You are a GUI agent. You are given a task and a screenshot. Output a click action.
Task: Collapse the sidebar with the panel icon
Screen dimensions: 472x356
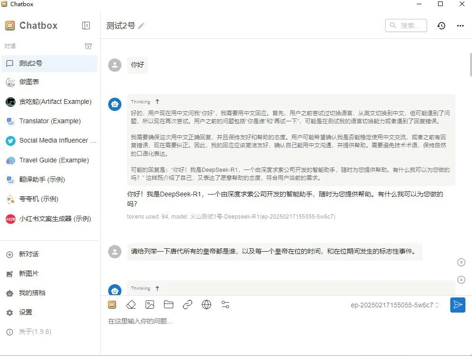click(x=86, y=25)
